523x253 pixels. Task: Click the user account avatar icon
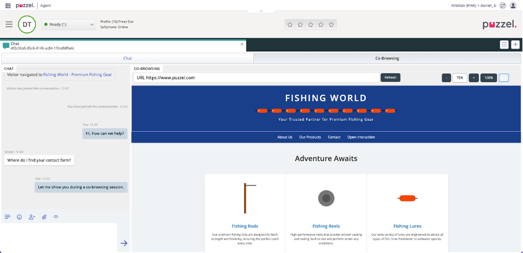pyautogui.click(x=513, y=5)
